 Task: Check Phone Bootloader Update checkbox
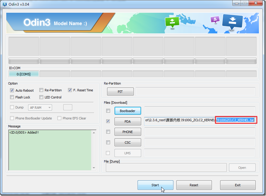coord(12,118)
